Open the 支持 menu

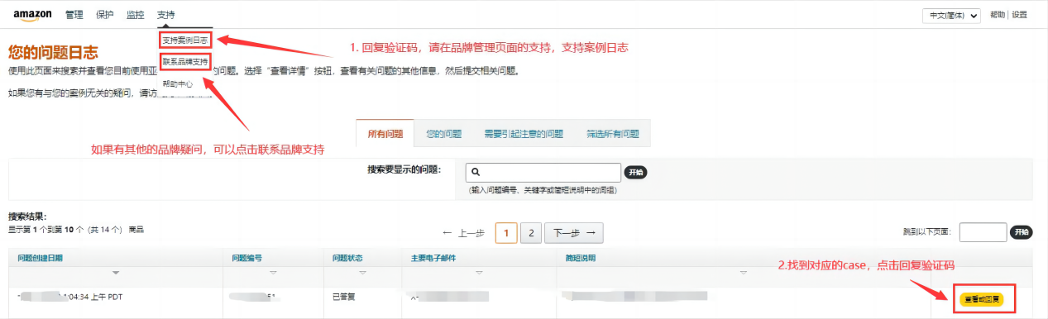pyautogui.click(x=166, y=16)
